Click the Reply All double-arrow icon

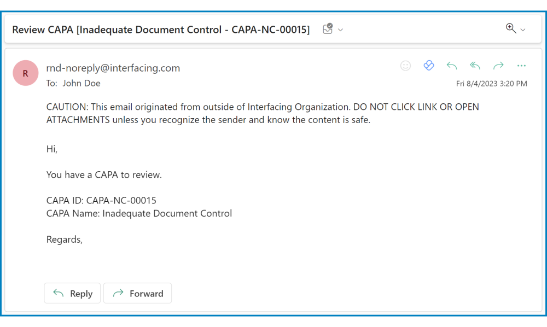[475, 66]
